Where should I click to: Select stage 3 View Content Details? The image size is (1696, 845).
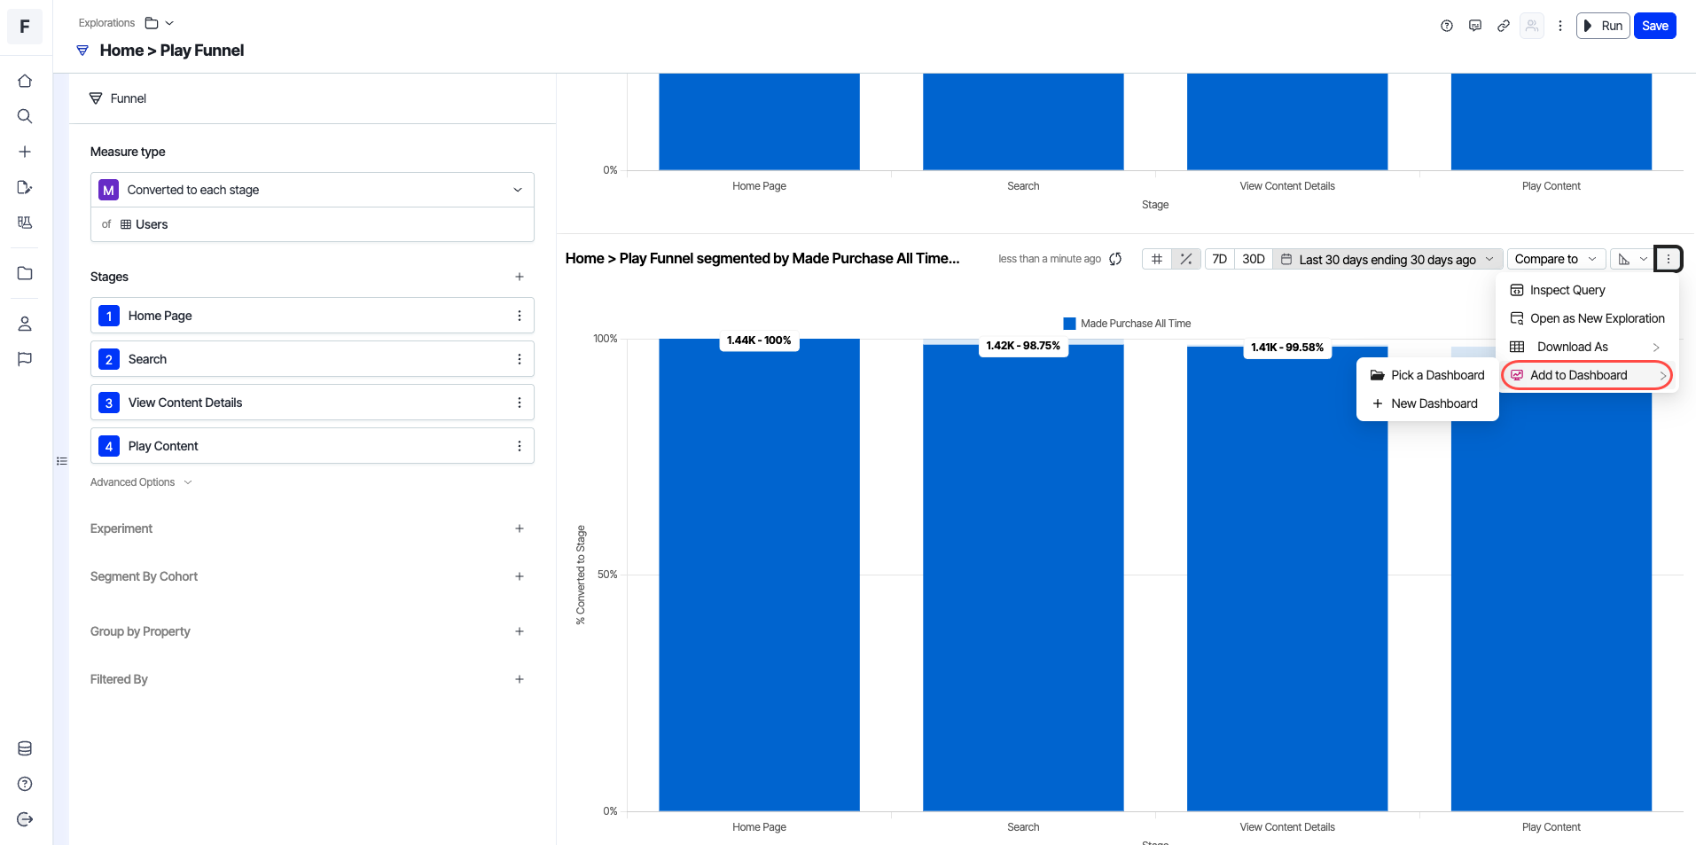(x=312, y=403)
